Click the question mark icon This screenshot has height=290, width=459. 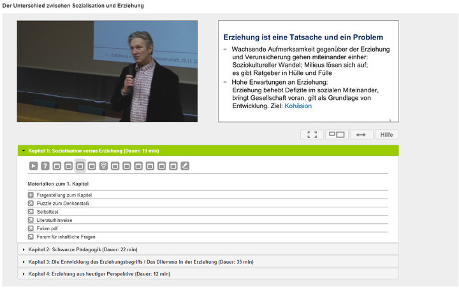pos(45,166)
